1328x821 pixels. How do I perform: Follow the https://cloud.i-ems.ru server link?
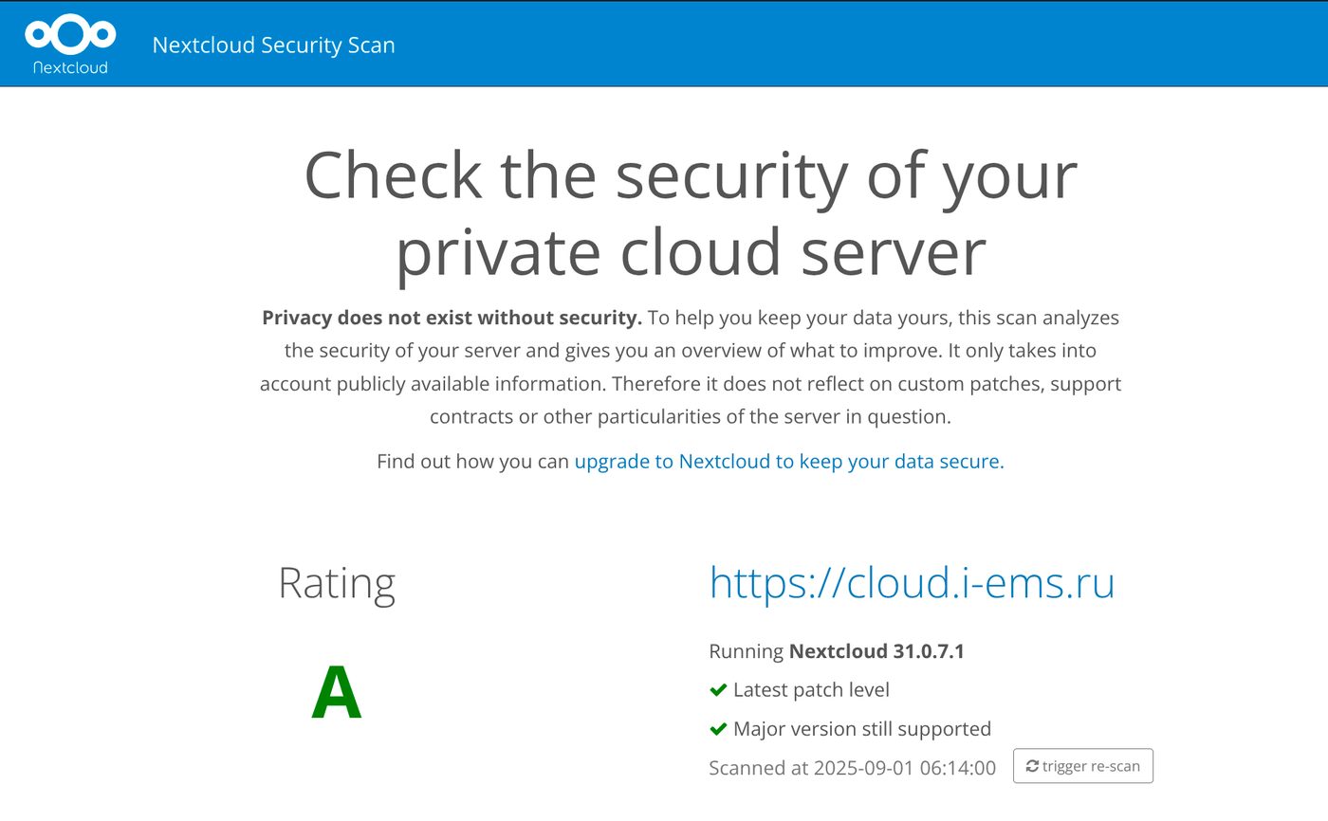click(x=912, y=584)
